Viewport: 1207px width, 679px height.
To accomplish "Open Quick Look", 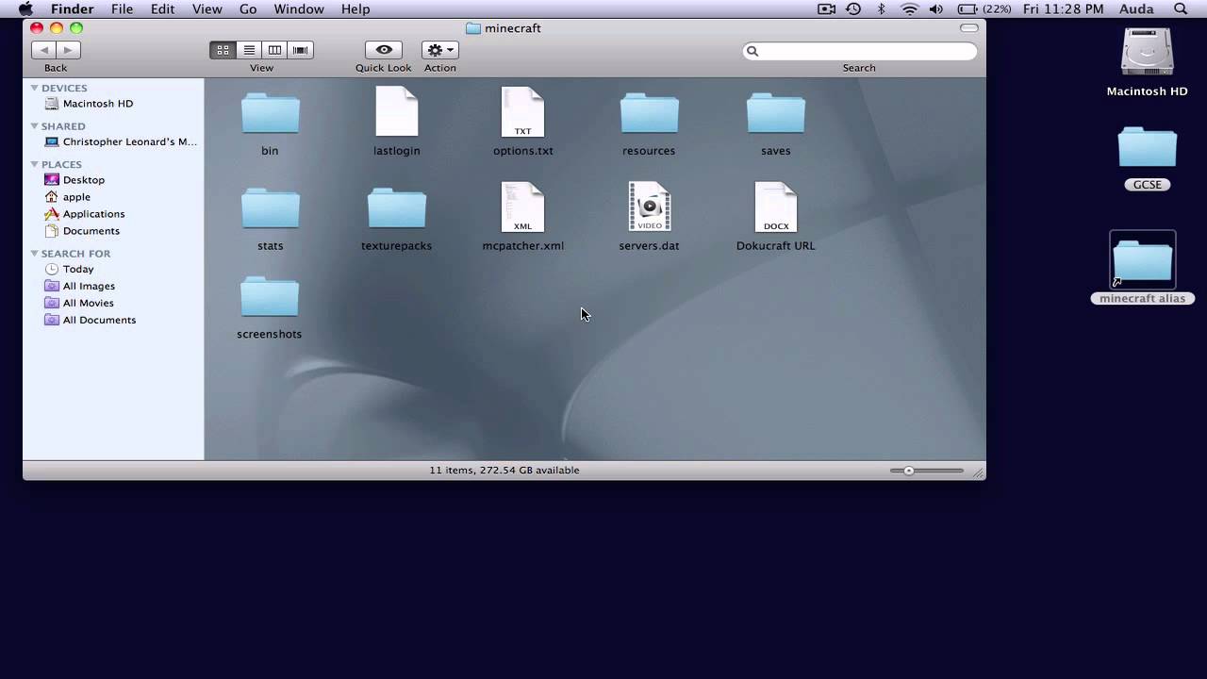I will point(383,49).
